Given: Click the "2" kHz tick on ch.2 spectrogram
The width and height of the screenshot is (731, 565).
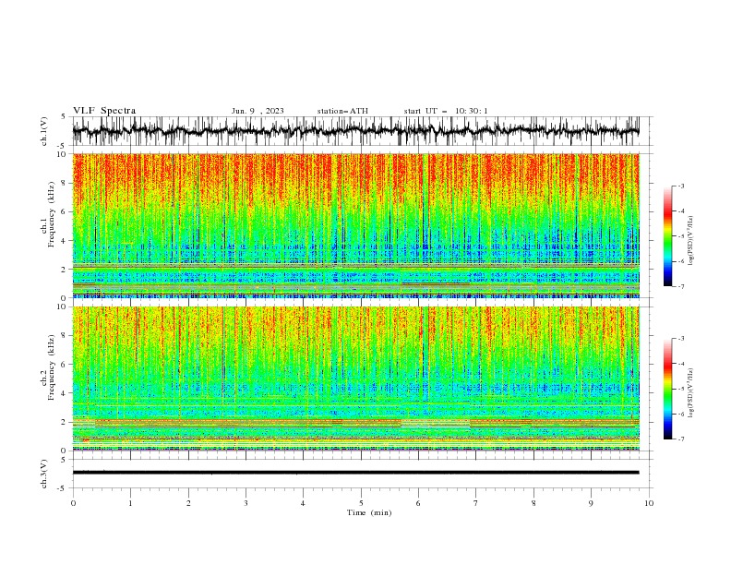Looking at the screenshot, I should [66, 422].
